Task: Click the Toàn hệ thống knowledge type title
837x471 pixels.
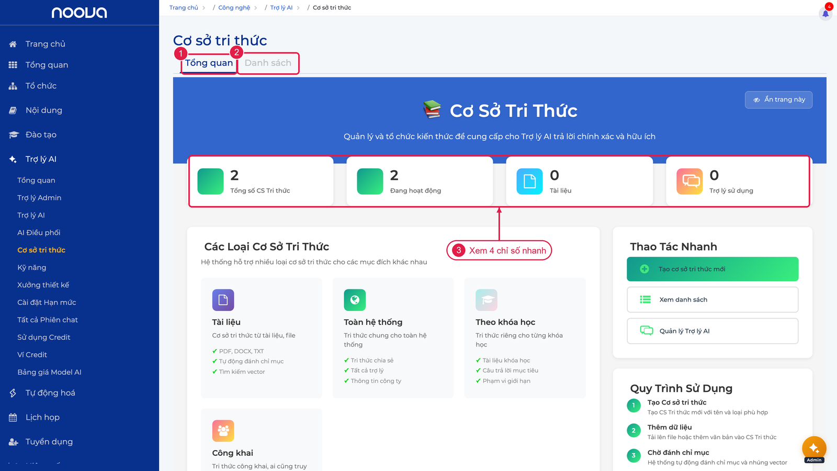Action: point(373,322)
